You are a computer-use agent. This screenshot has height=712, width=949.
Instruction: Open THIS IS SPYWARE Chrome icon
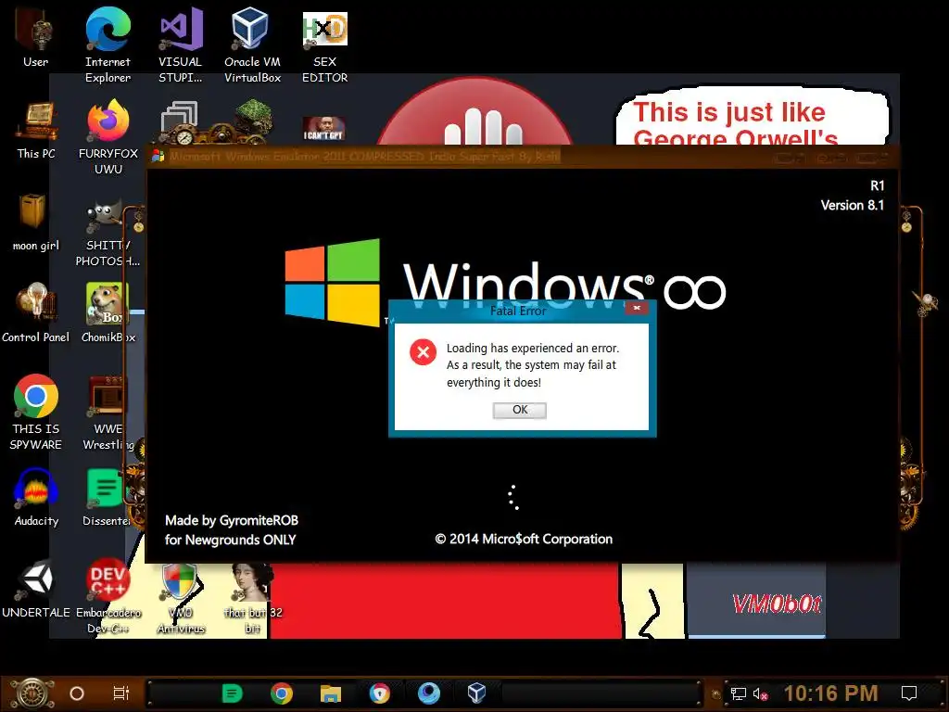36,412
